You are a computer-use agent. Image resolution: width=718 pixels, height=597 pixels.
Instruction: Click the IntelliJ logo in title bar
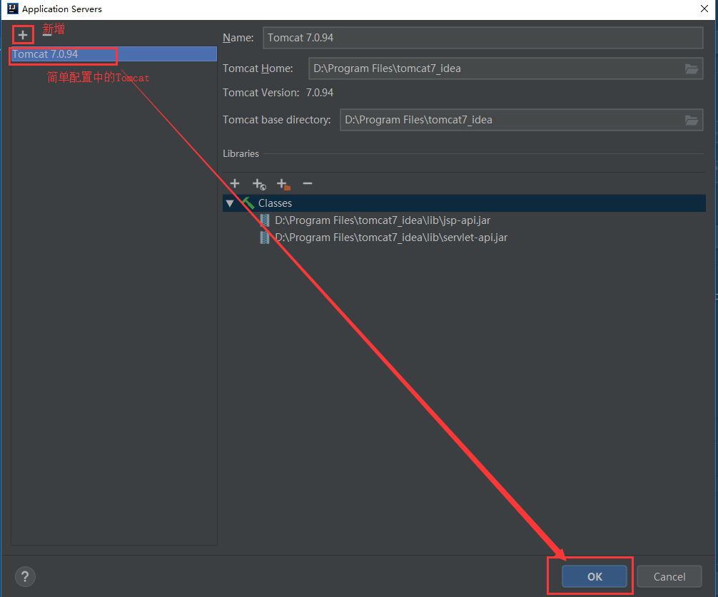pyautogui.click(x=12, y=9)
